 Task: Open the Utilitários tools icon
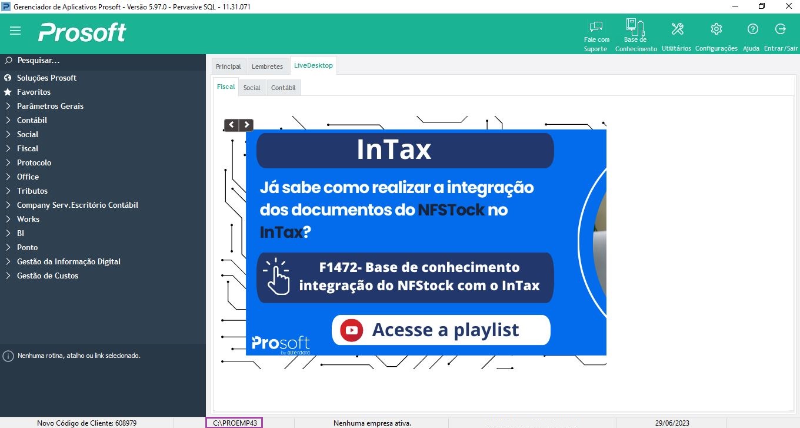tap(677, 29)
